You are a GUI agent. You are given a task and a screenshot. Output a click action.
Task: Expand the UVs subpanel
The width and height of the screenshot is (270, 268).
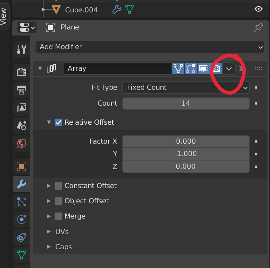pos(49,232)
